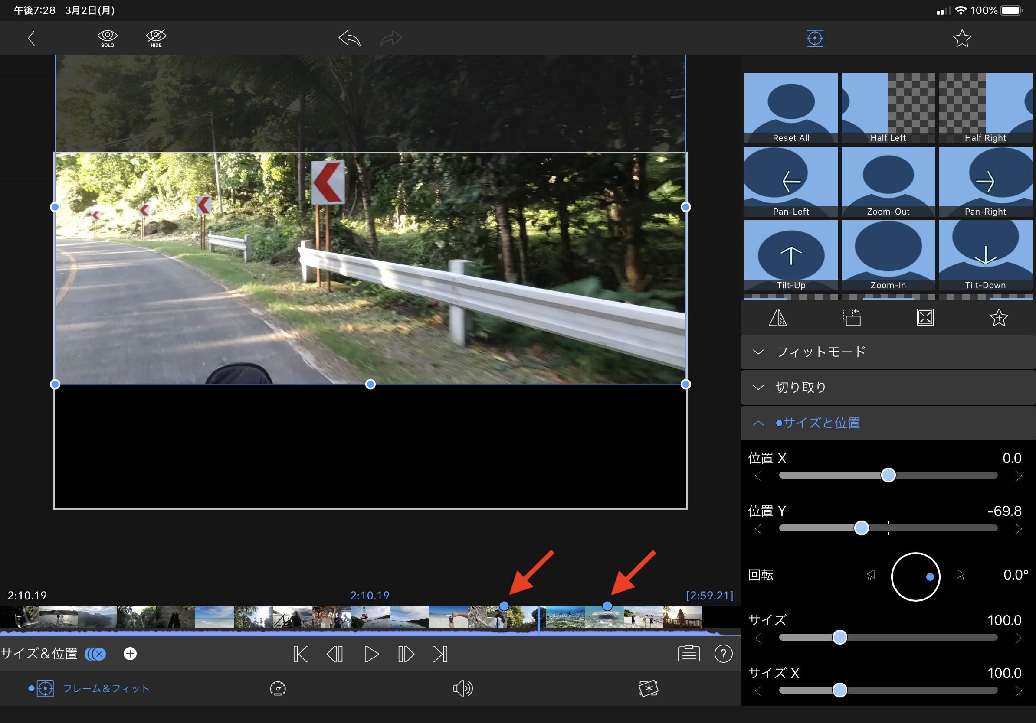Click the help question mark icon
This screenshot has height=723, width=1036.
(x=723, y=654)
